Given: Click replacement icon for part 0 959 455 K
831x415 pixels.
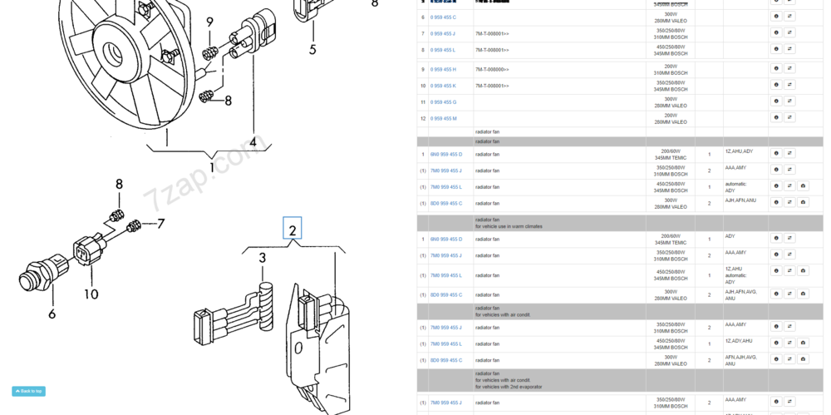Looking at the screenshot, I should pyautogui.click(x=789, y=85).
